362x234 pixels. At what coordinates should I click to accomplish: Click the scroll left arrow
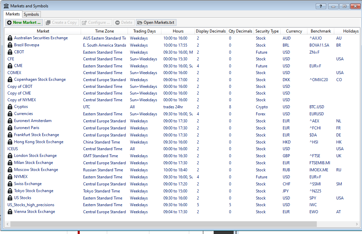(8, 224)
